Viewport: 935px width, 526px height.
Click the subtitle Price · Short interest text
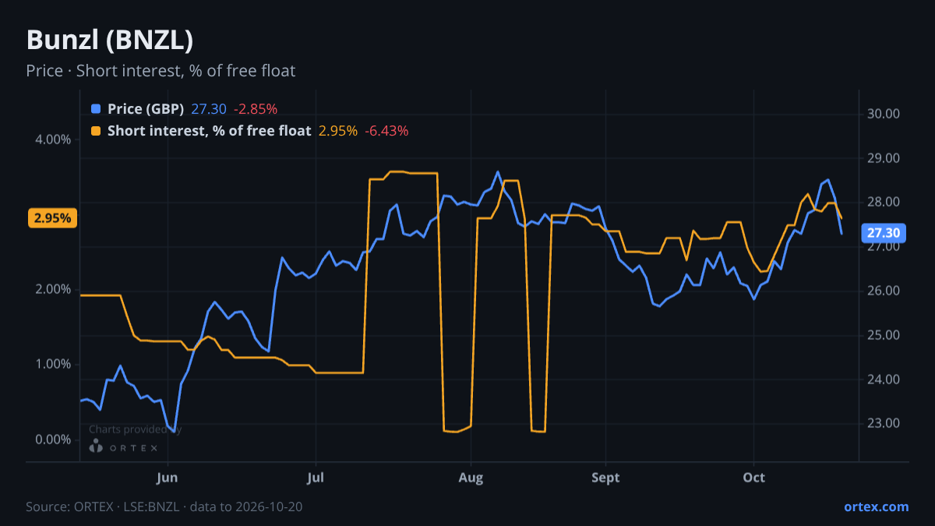coord(161,71)
